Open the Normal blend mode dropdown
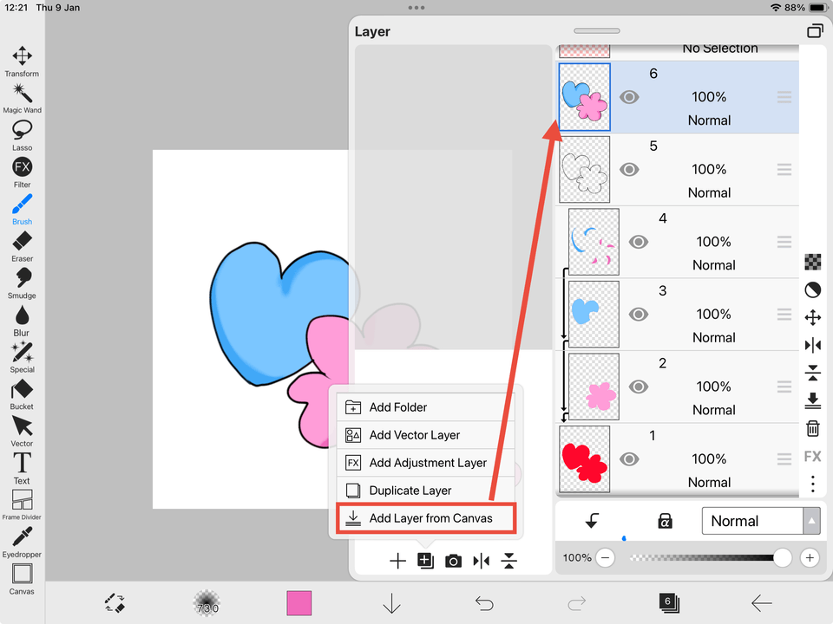The width and height of the screenshot is (833, 624). tap(751, 521)
